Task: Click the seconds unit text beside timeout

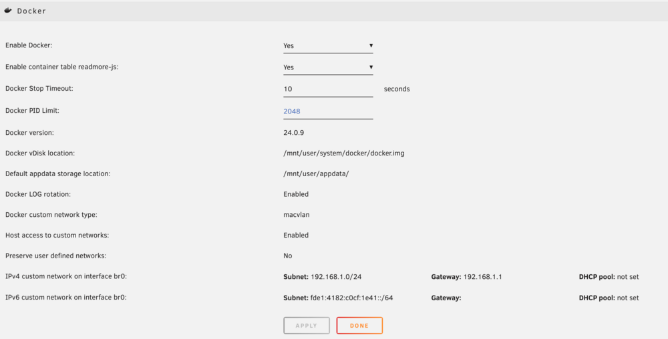Action: (x=397, y=89)
